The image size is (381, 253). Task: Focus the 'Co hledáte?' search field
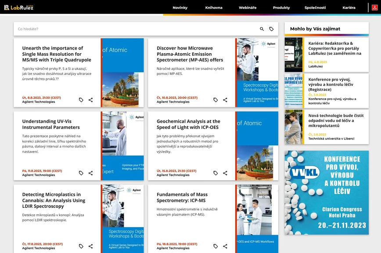[136, 29]
